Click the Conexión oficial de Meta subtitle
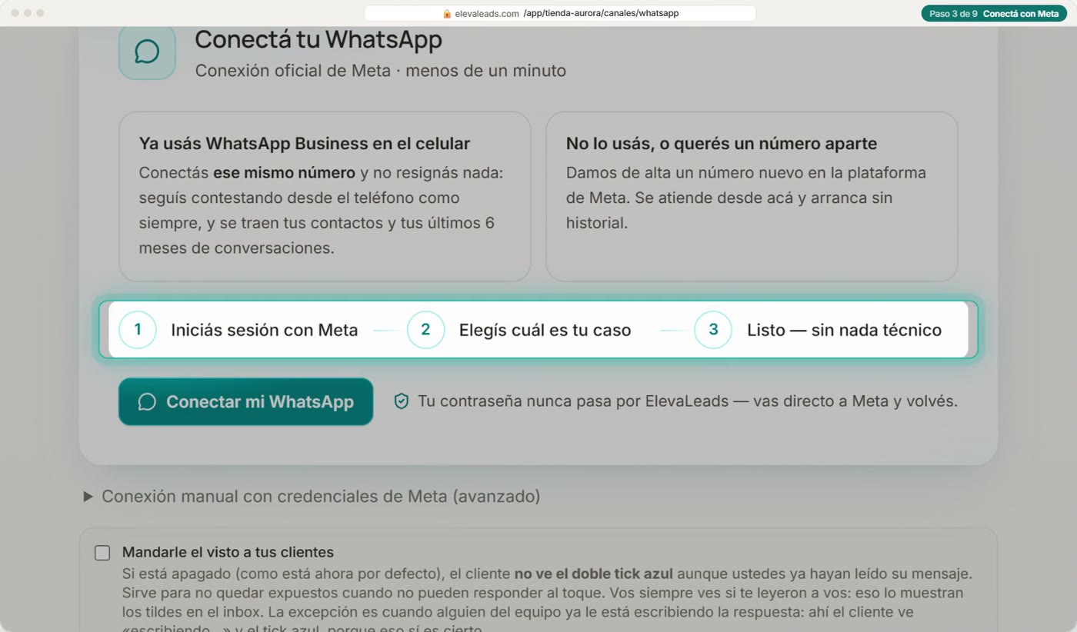Viewport: 1077px width, 632px height. click(381, 71)
